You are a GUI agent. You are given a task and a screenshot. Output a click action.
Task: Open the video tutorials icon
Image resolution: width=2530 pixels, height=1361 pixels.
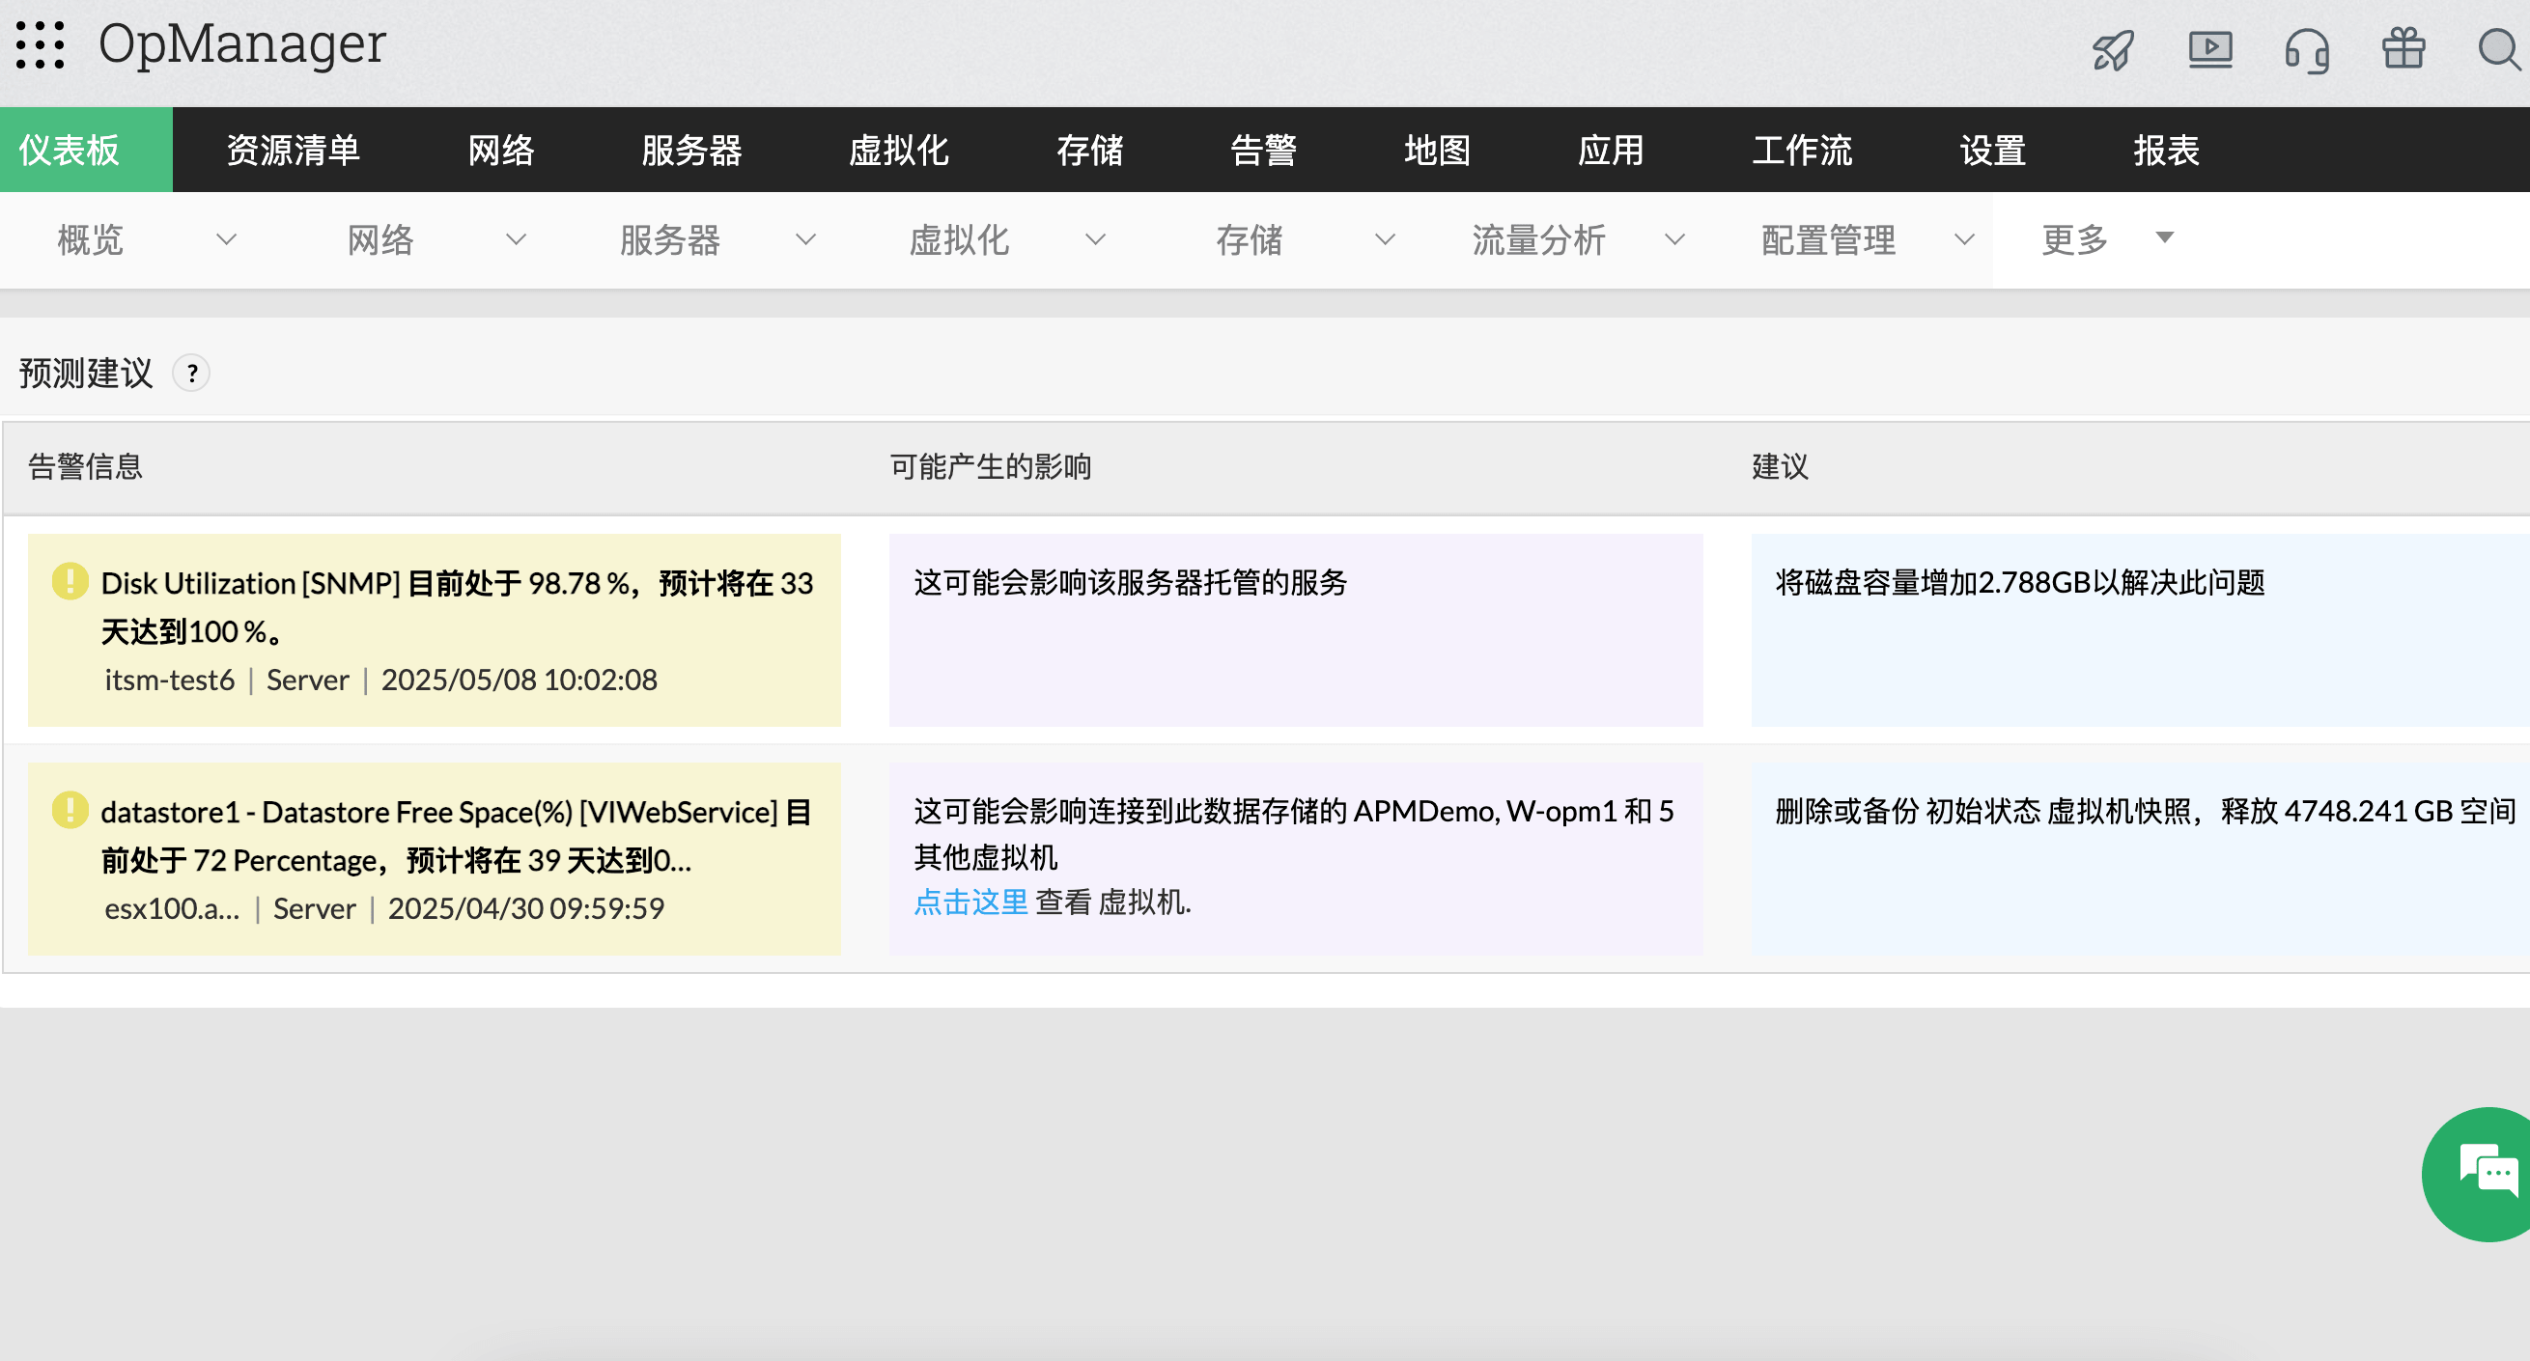[2209, 49]
